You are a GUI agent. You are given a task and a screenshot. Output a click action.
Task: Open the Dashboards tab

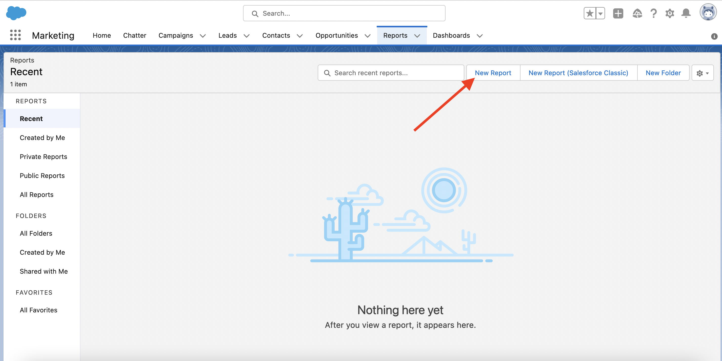click(x=451, y=35)
